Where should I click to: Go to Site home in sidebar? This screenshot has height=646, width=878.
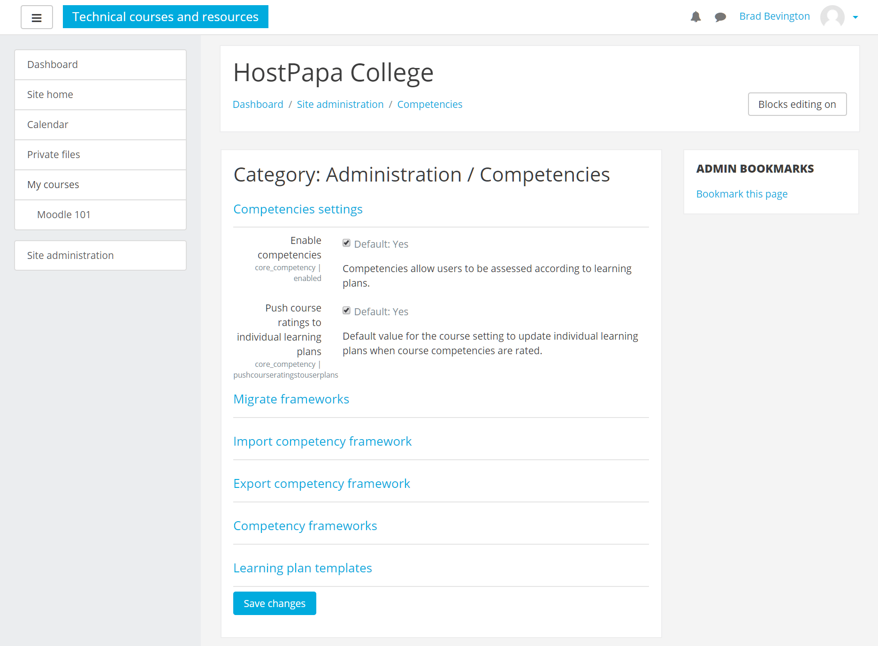pyautogui.click(x=100, y=95)
